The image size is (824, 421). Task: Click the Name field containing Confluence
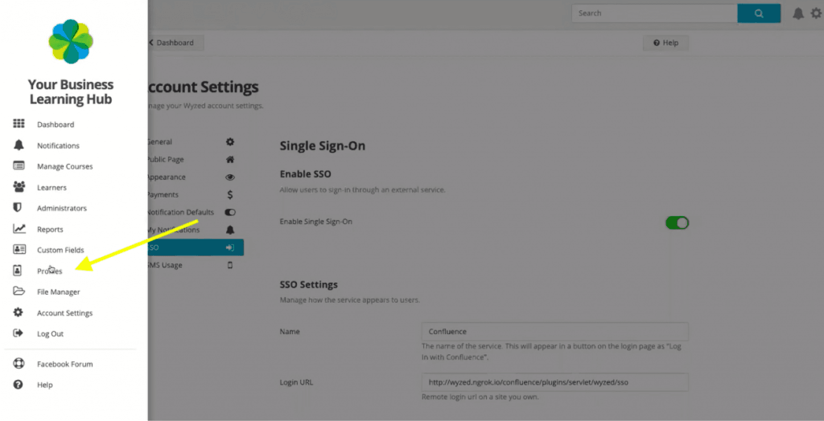(x=555, y=331)
